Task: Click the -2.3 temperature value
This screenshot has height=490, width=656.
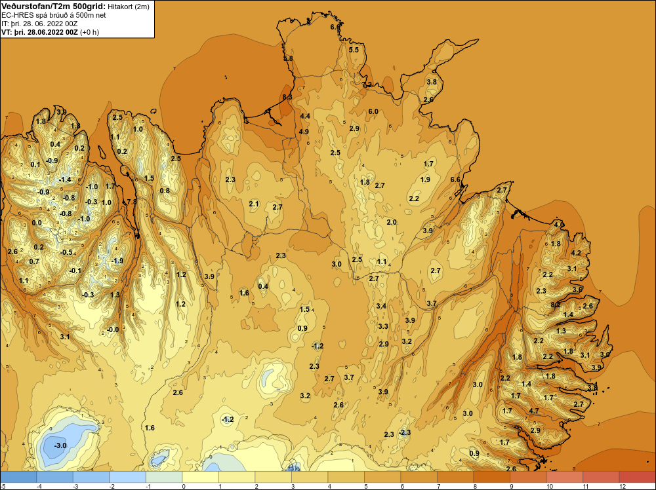Action: 404,432
